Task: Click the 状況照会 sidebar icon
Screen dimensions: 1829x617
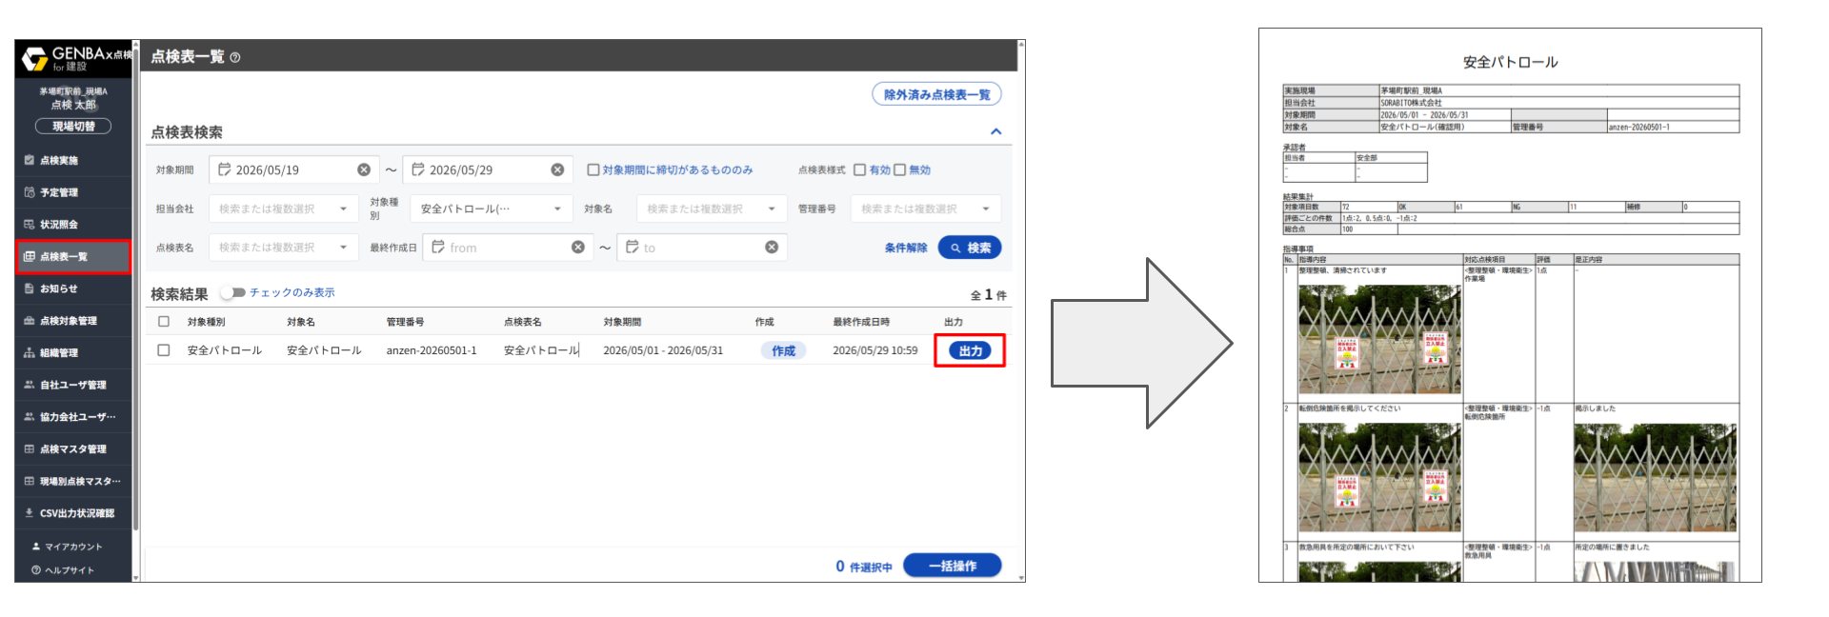Action: point(29,225)
